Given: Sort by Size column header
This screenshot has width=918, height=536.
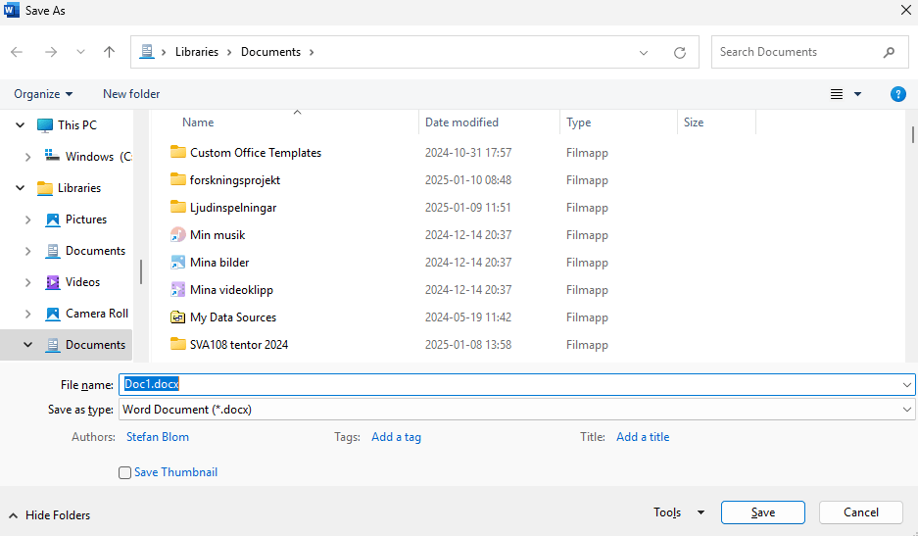Looking at the screenshot, I should 694,122.
